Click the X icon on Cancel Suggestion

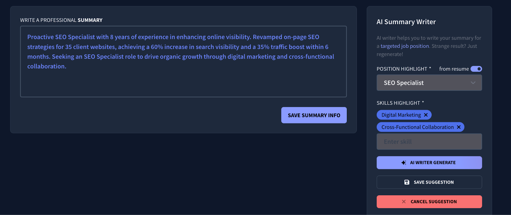[x=404, y=201]
